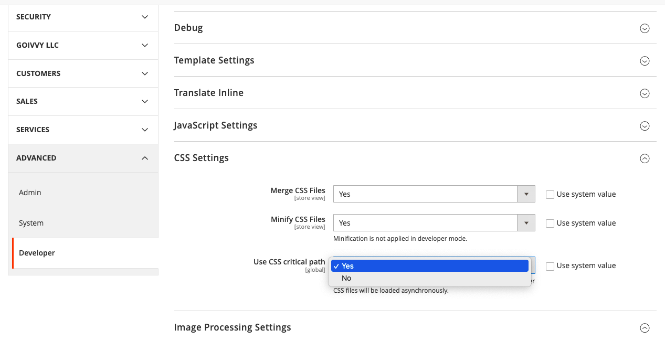Expand the SECURITY sidebar section arrow
665x351 pixels.
pos(144,17)
